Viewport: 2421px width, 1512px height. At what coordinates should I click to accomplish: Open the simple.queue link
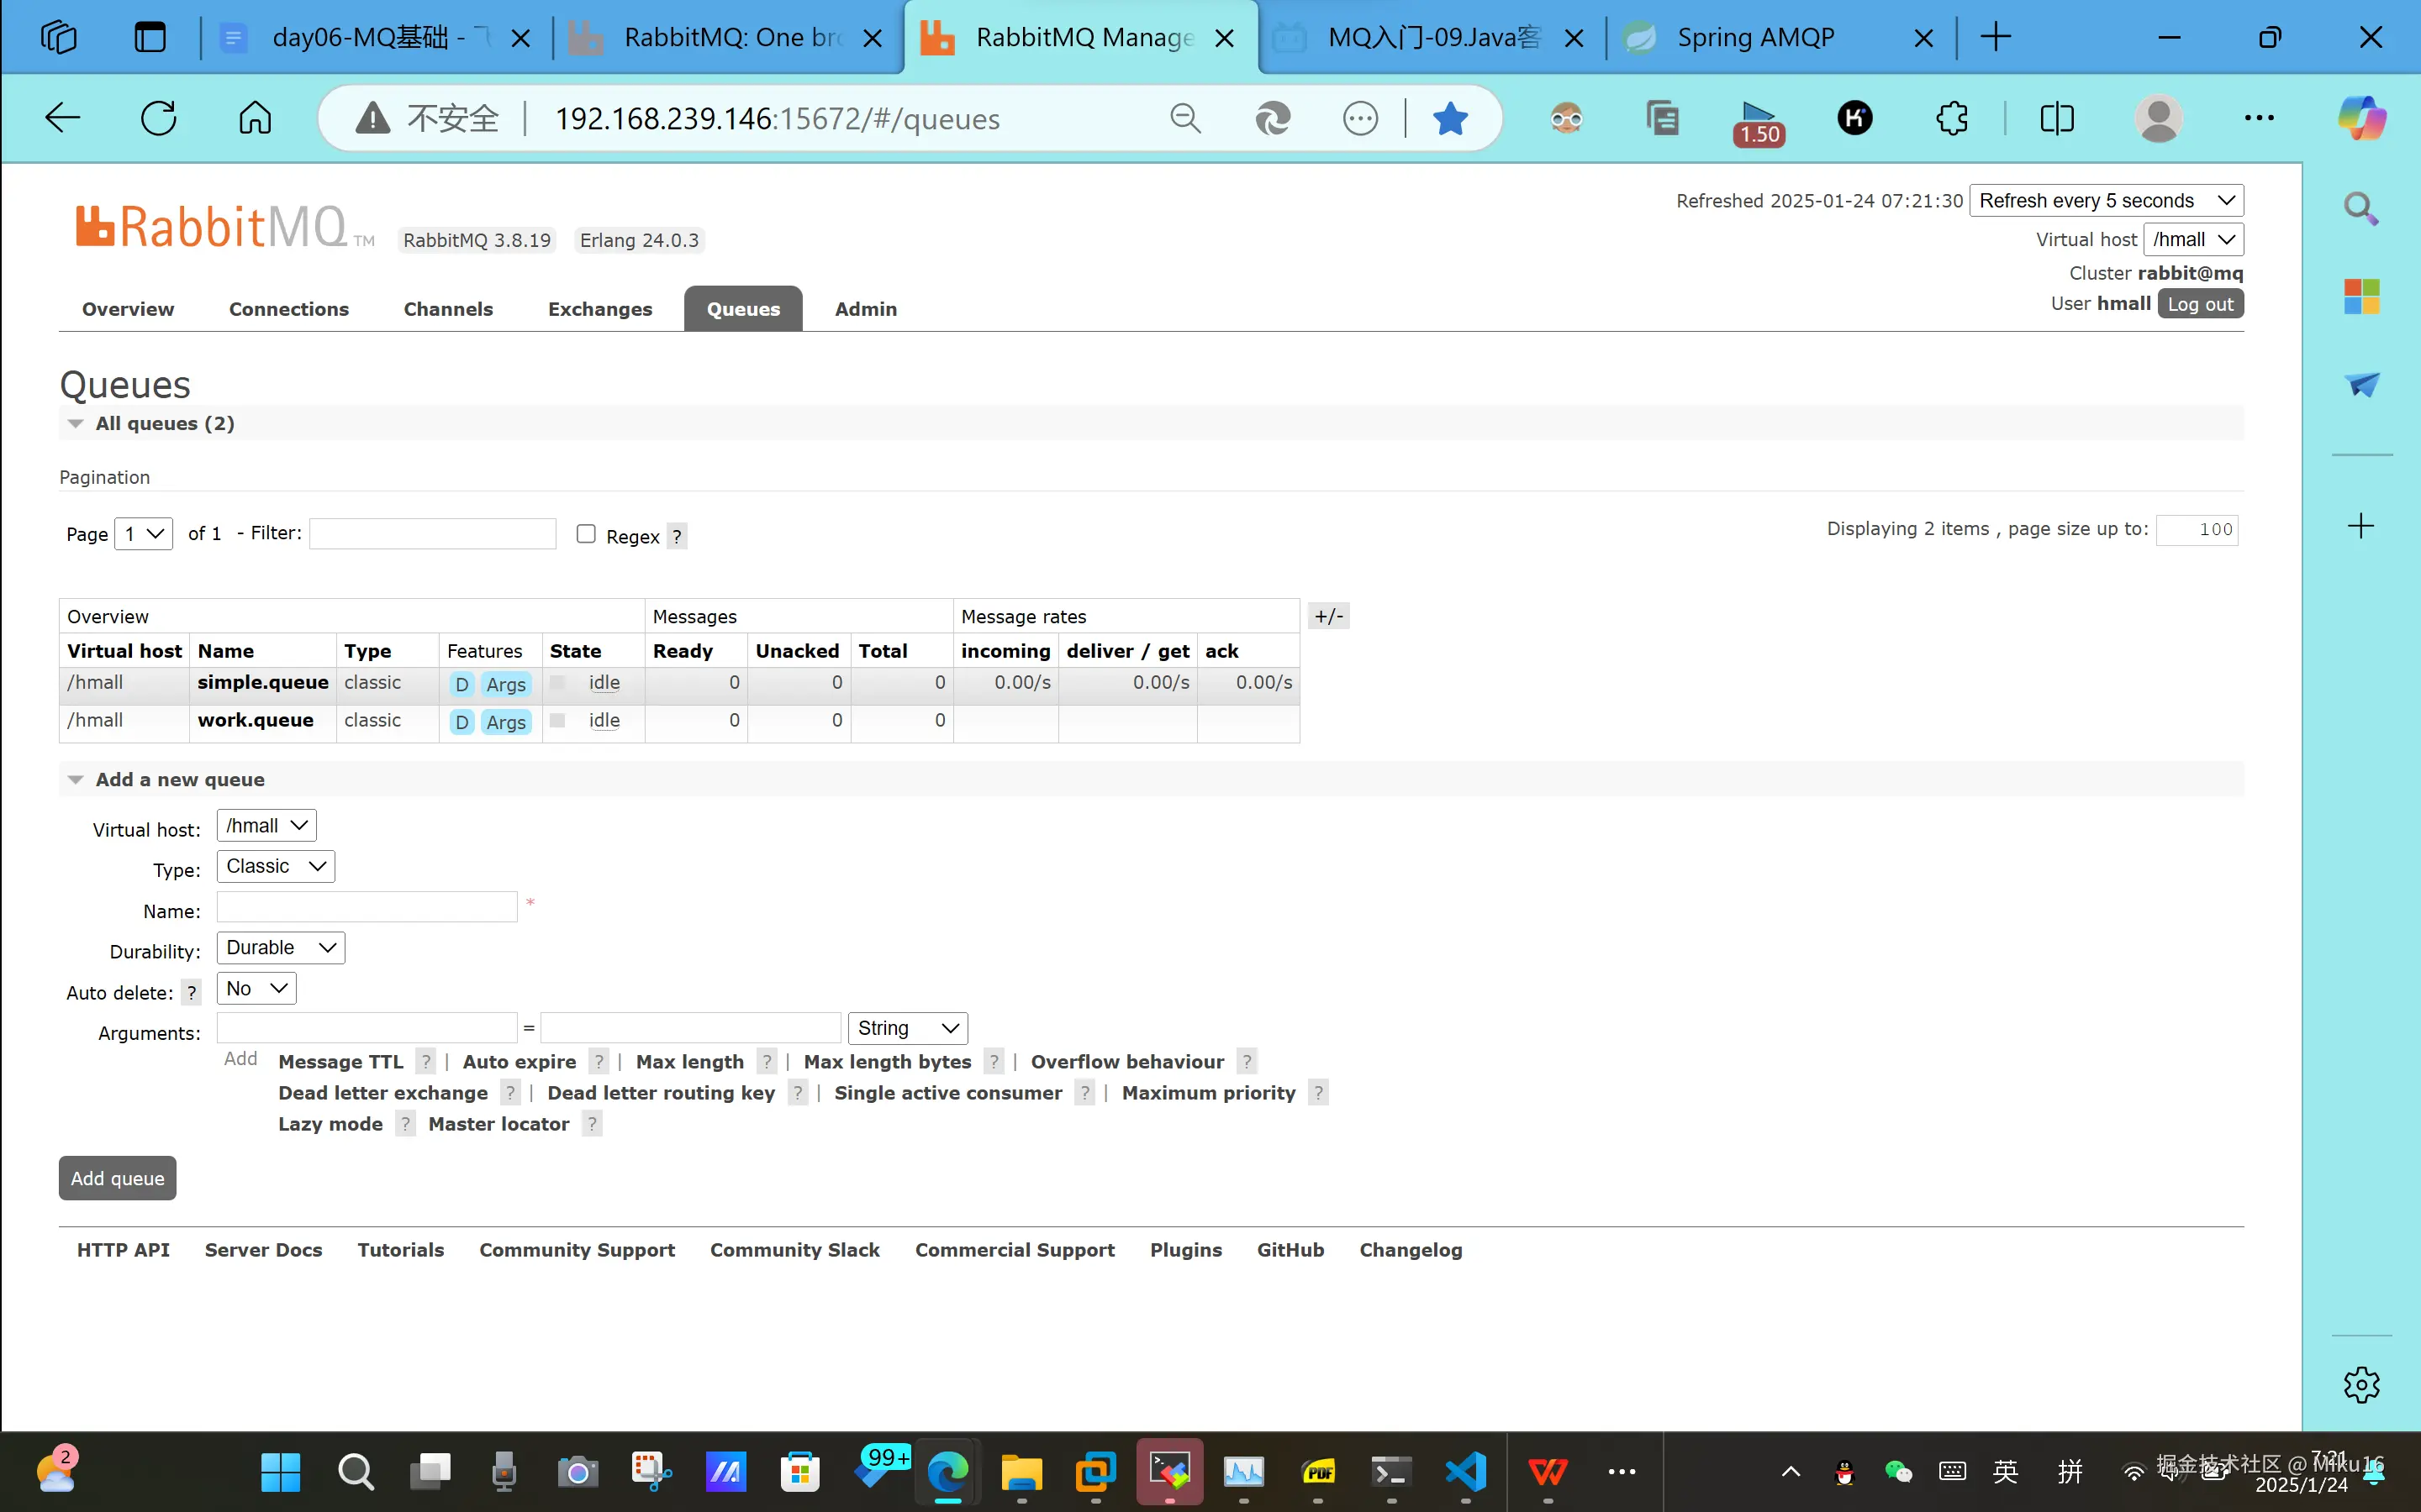coord(262,682)
